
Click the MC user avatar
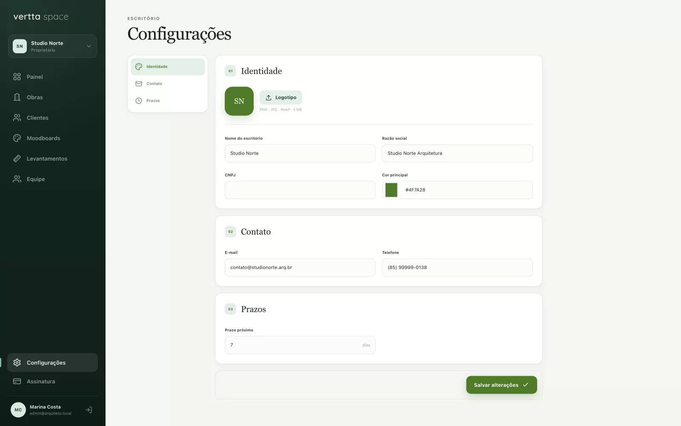(18, 410)
